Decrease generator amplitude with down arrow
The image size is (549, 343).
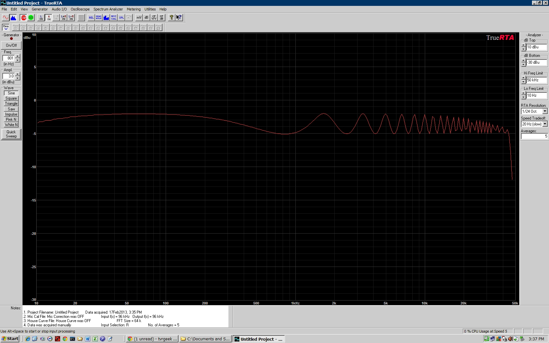point(18,78)
